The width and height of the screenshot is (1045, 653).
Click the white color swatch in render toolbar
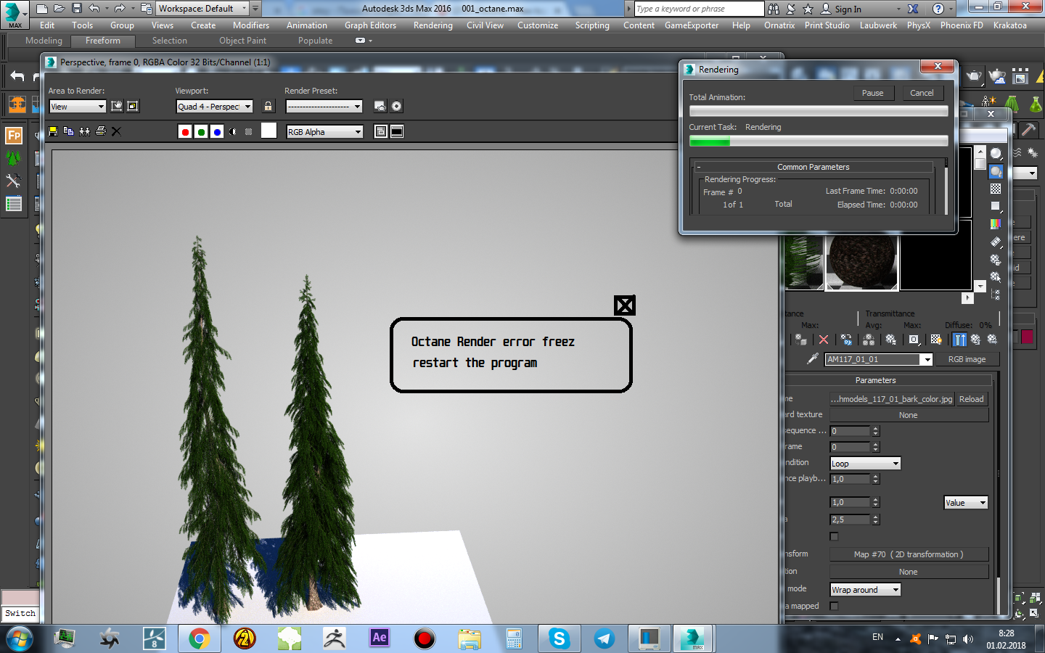pyautogui.click(x=269, y=131)
